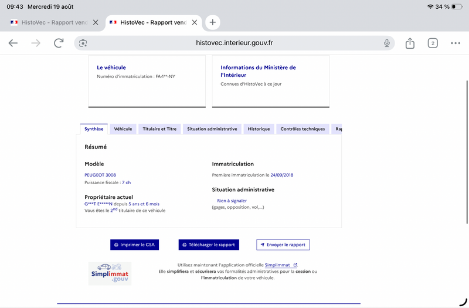
Task: Click the '7 ch' fiscal power value
Action: click(x=126, y=182)
